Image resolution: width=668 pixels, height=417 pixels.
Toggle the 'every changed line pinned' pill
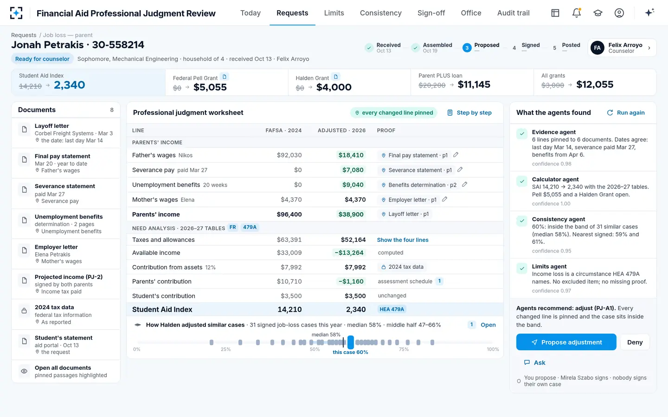pyautogui.click(x=394, y=113)
